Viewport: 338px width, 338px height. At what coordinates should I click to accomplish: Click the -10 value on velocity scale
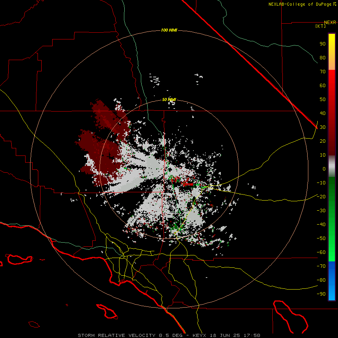pyautogui.click(x=321, y=183)
